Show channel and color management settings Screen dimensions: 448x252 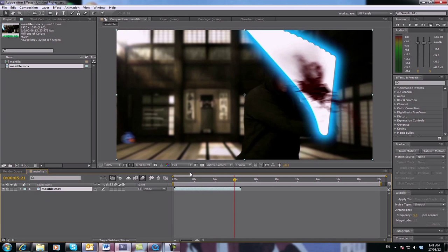(x=167, y=165)
